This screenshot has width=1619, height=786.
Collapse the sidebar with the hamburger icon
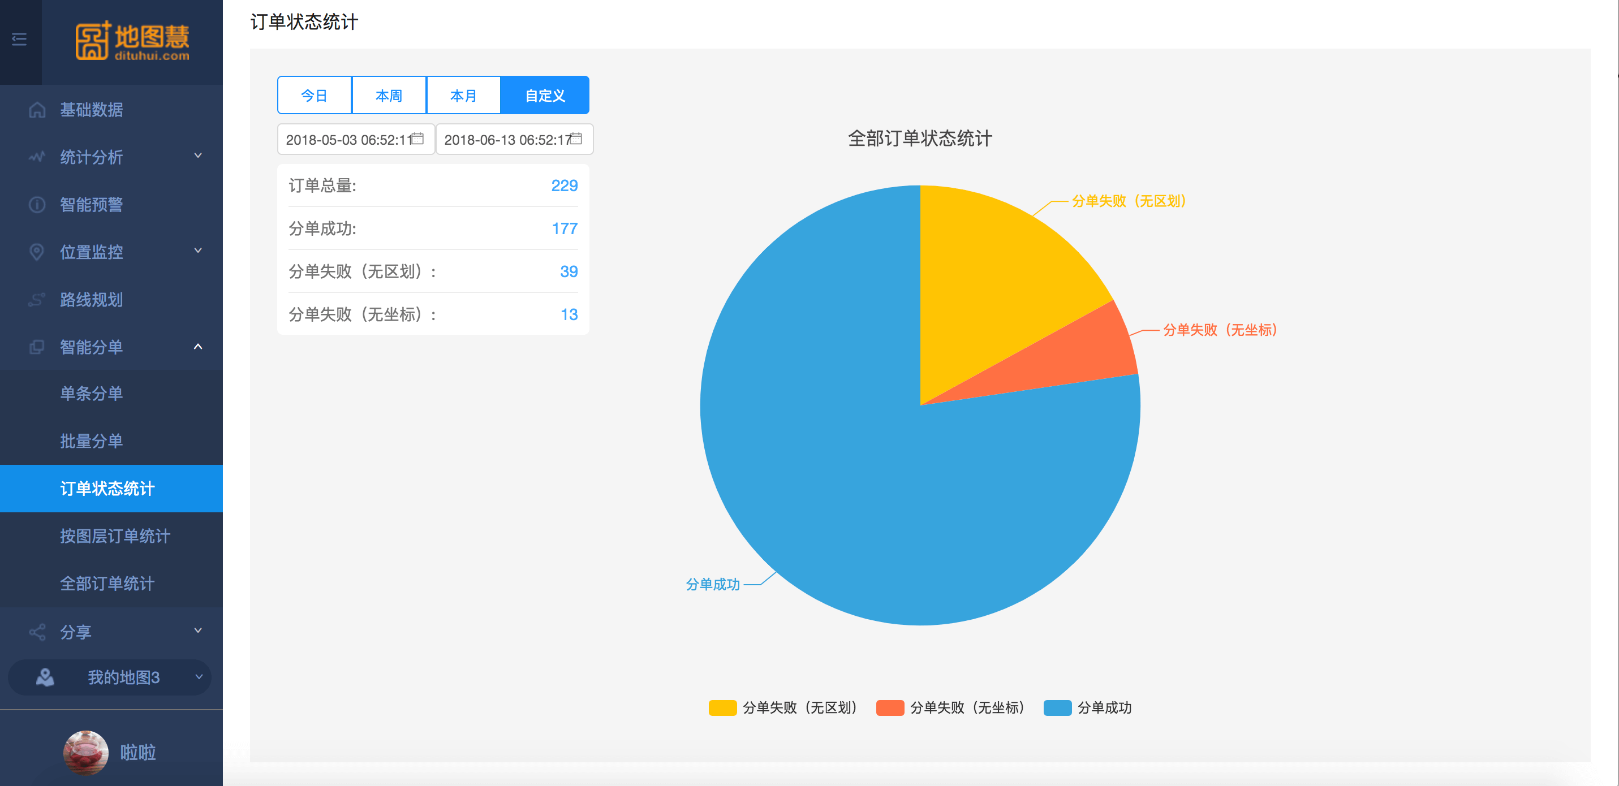click(x=19, y=40)
